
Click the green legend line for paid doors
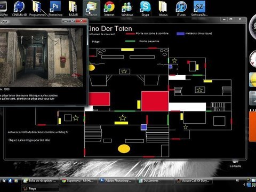pos(130,41)
